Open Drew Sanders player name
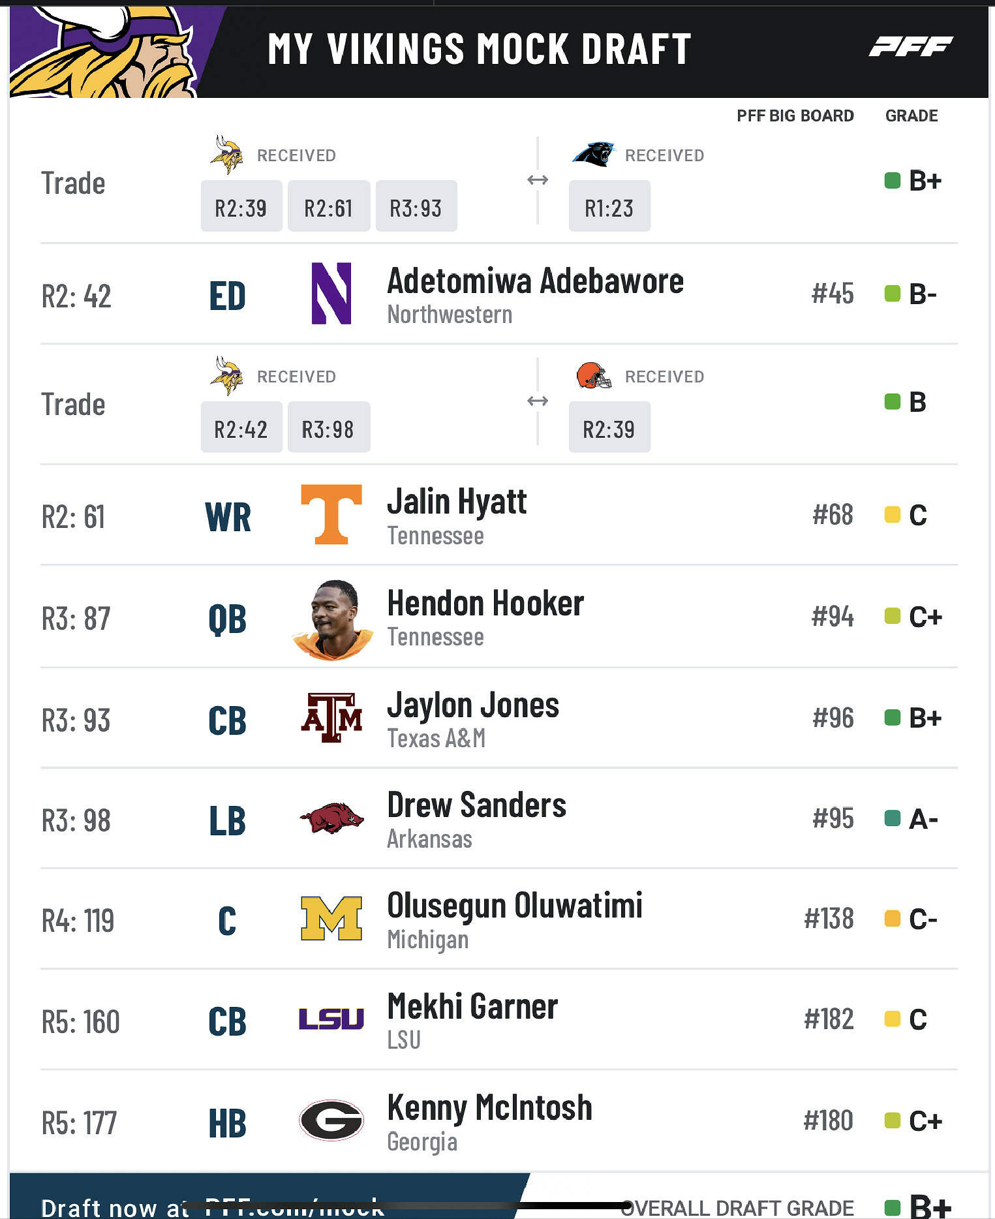The image size is (995, 1219). click(x=476, y=805)
